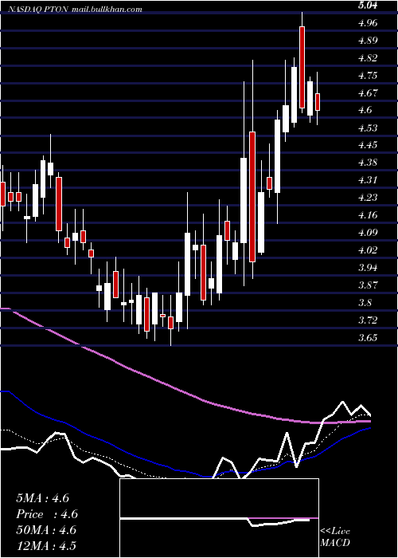398x558 pixels.
Task: Click the 50MA : 4.6 legend entry
Action: coord(46,530)
